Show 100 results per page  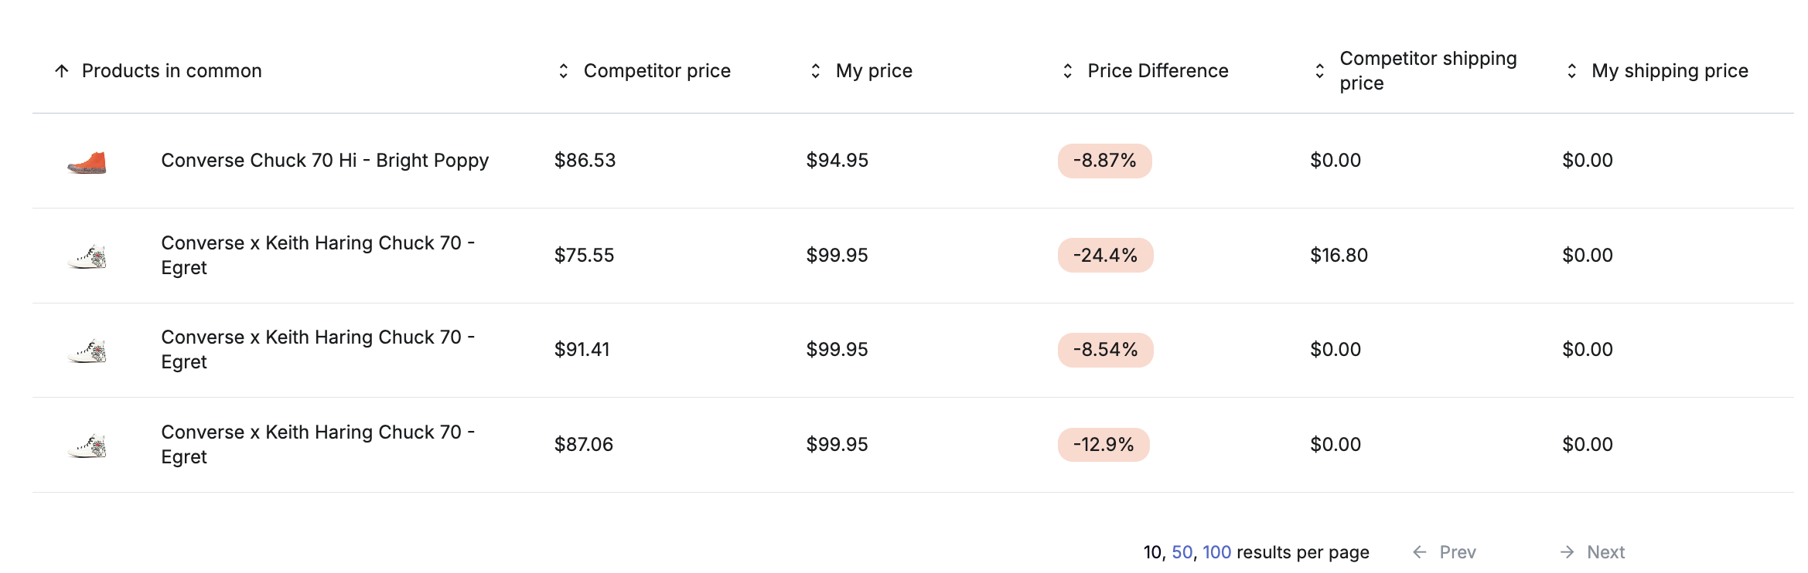pyautogui.click(x=1216, y=552)
